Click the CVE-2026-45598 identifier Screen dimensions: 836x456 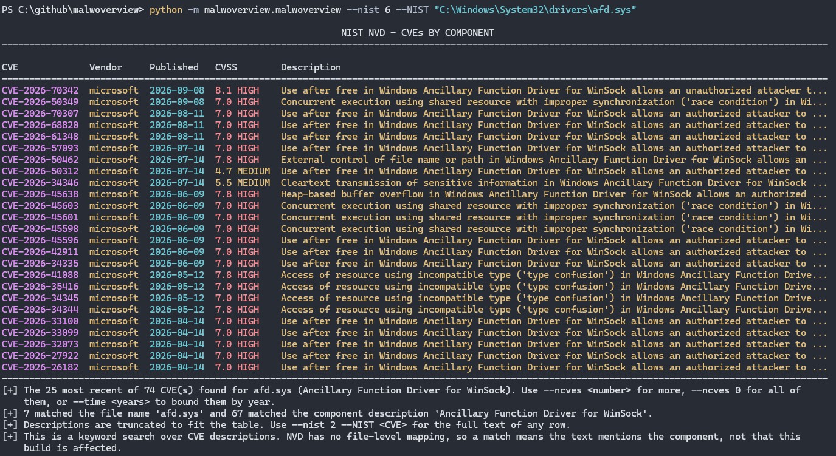point(40,229)
